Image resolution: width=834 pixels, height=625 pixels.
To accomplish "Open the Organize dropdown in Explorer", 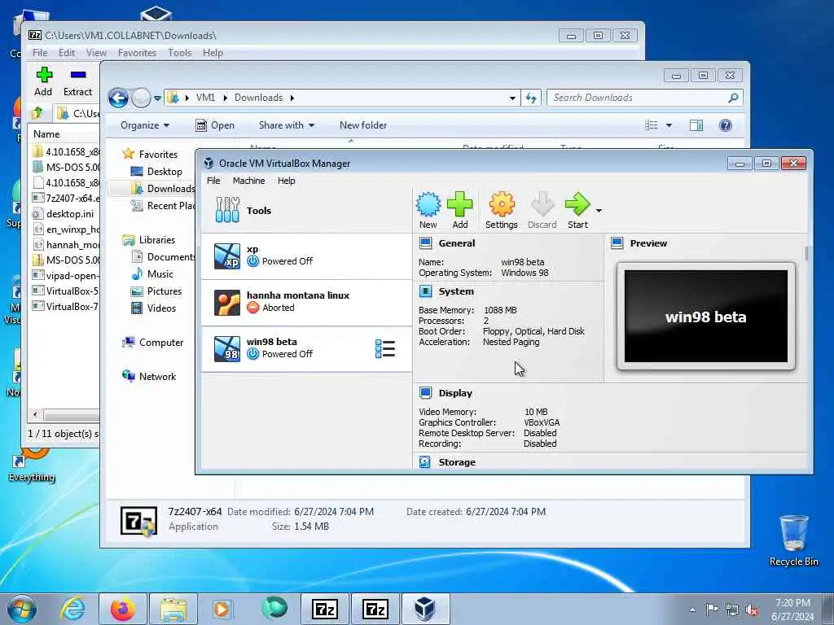I will point(145,125).
